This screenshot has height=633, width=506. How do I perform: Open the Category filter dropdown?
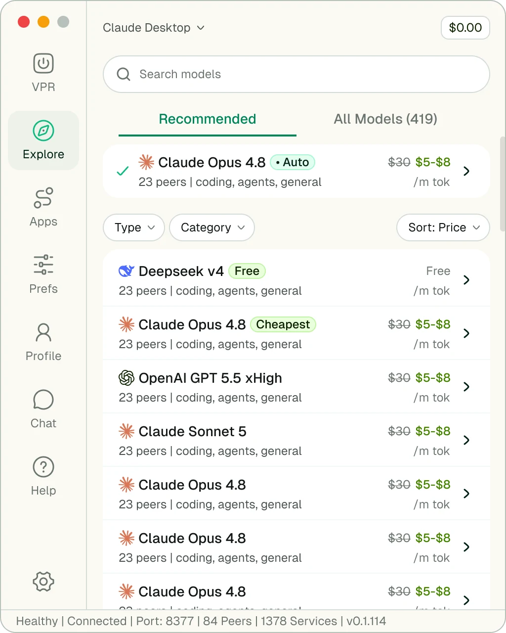[x=212, y=227]
